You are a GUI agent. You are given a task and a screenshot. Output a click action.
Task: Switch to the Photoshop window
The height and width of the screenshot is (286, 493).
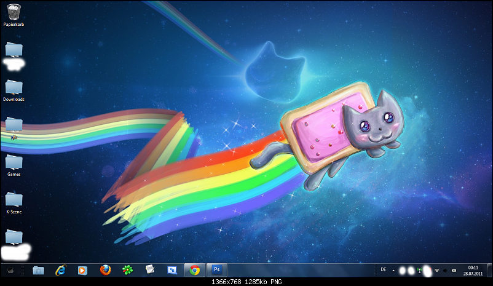point(216,270)
